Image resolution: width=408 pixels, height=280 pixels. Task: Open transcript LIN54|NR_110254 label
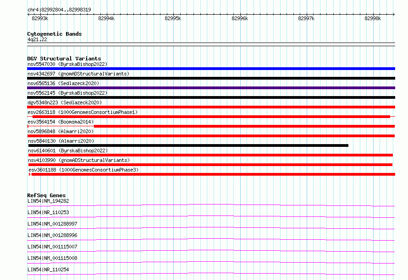click(x=49, y=269)
